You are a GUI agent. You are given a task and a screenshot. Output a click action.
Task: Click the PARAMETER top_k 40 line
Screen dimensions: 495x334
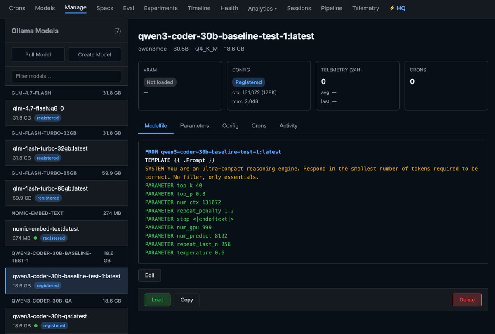coord(174,186)
